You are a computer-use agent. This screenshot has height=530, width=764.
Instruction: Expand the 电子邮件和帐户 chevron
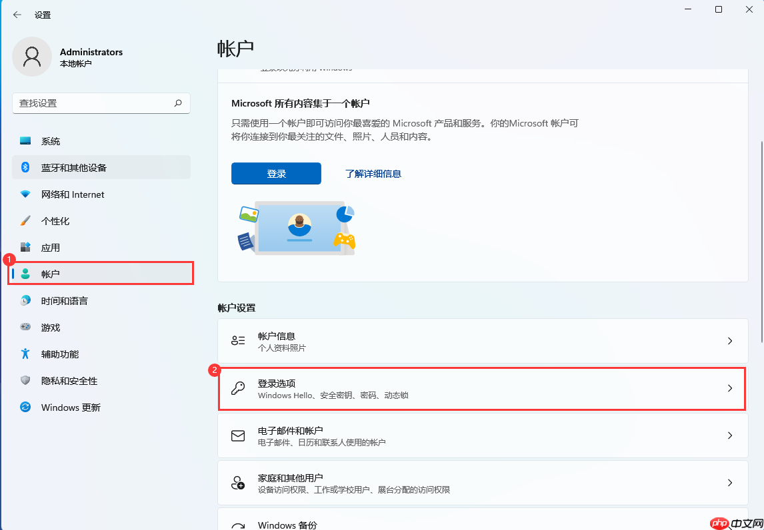729,435
